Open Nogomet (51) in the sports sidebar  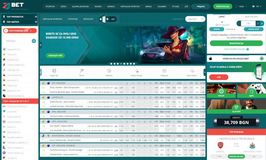(x=14, y=50)
